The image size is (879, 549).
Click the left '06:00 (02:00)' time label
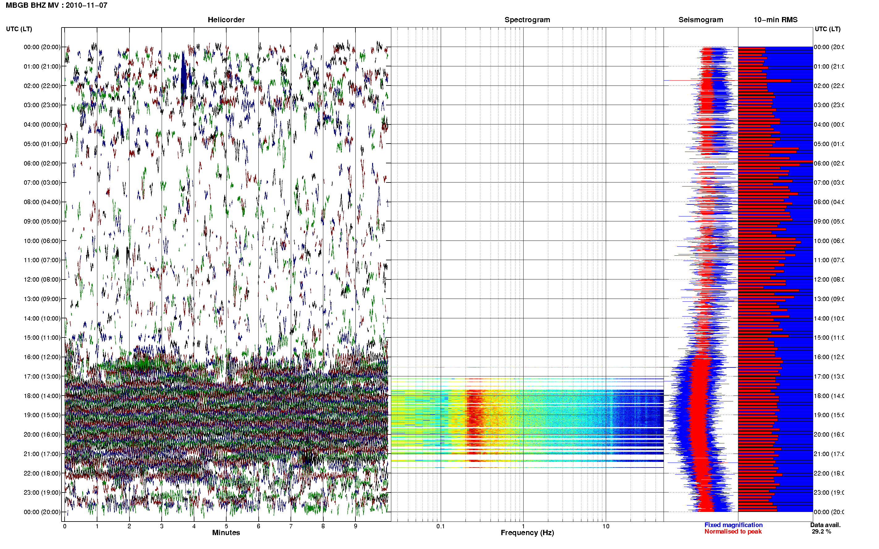tap(42, 163)
